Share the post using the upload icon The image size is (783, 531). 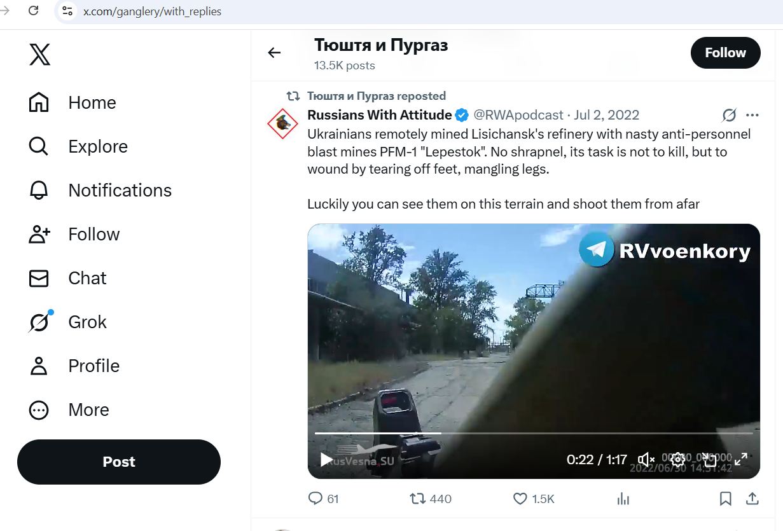pyautogui.click(x=751, y=499)
